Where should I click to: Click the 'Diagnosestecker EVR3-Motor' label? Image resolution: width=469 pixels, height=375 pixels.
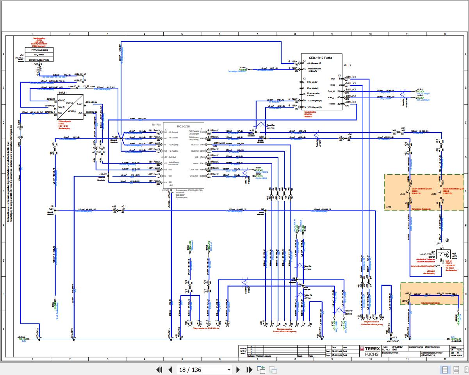pos(206,328)
